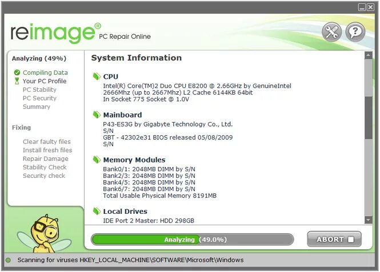Select Your PC Profile step
Viewport: 380px width, 272px height.
(45, 81)
